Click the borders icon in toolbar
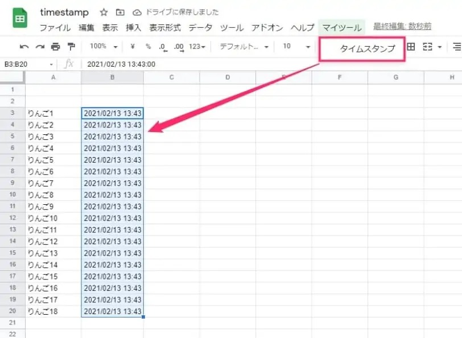462x338 pixels. [x=411, y=47]
